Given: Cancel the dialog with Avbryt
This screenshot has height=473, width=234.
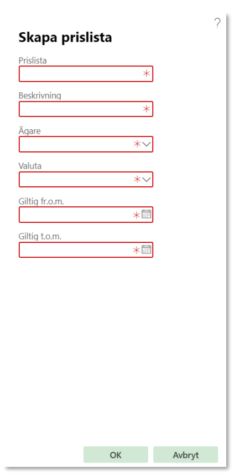Looking at the screenshot, I should click(185, 455).
